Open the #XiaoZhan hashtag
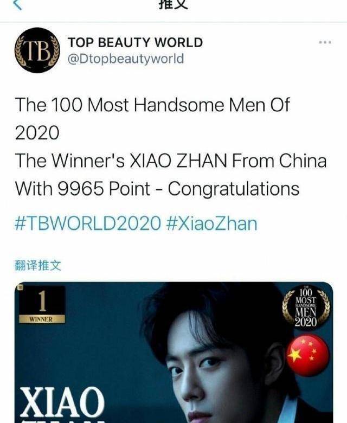The height and width of the screenshot is (423, 347). 212,223
